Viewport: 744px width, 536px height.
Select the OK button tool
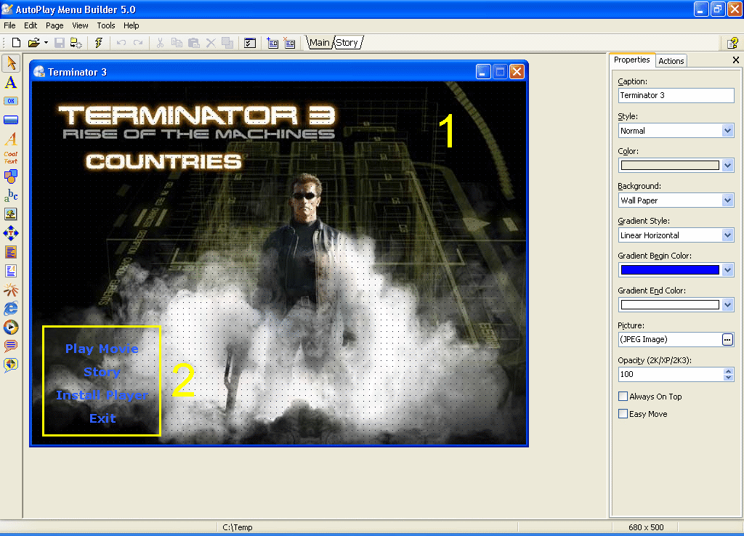click(x=11, y=101)
